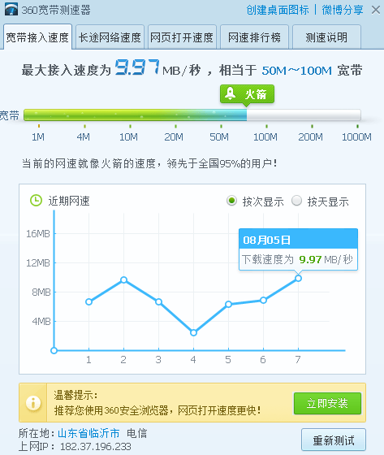
Task: Click the 立即安装 button
Action: pos(327,403)
